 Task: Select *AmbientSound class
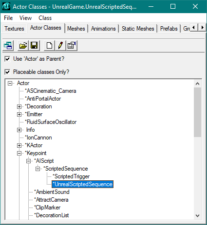(52, 192)
